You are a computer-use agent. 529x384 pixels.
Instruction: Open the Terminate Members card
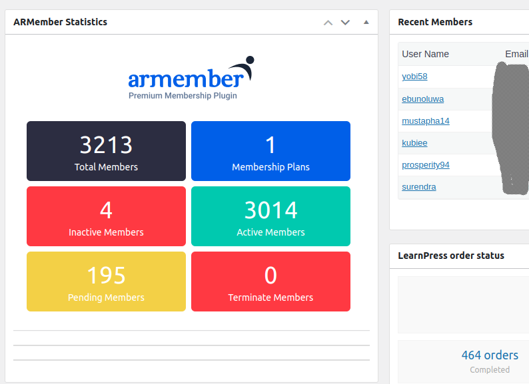pyautogui.click(x=270, y=282)
